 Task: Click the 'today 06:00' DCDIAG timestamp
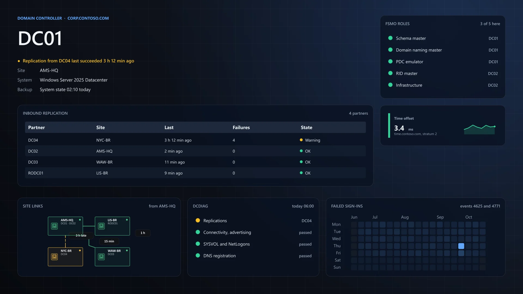click(x=303, y=206)
